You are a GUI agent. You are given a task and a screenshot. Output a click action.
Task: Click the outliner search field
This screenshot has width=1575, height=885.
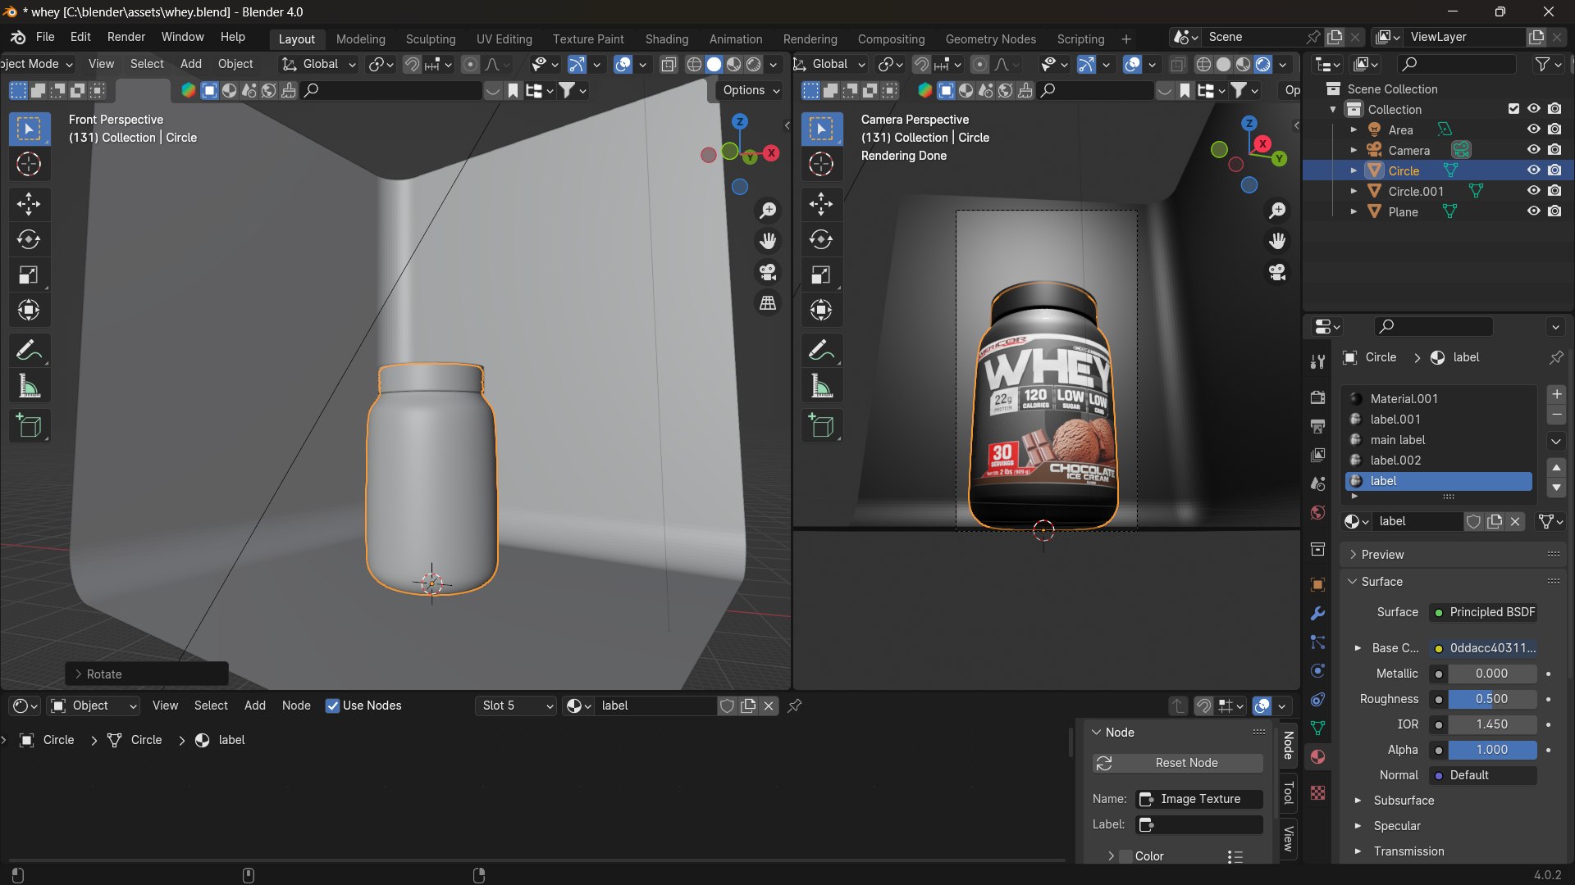[x=1457, y=64]
